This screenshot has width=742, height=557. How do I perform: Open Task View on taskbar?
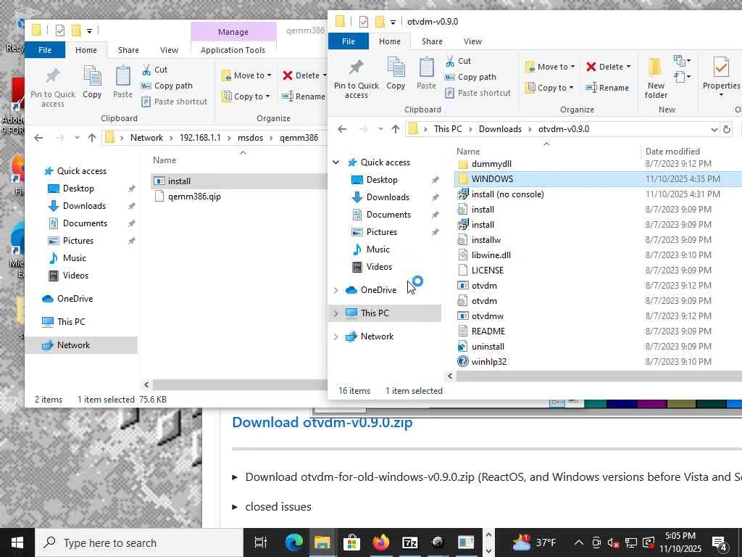tap(261, 542)
